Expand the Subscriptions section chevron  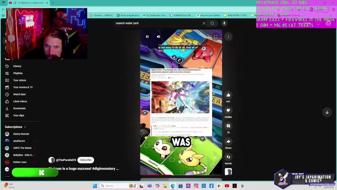25,127
